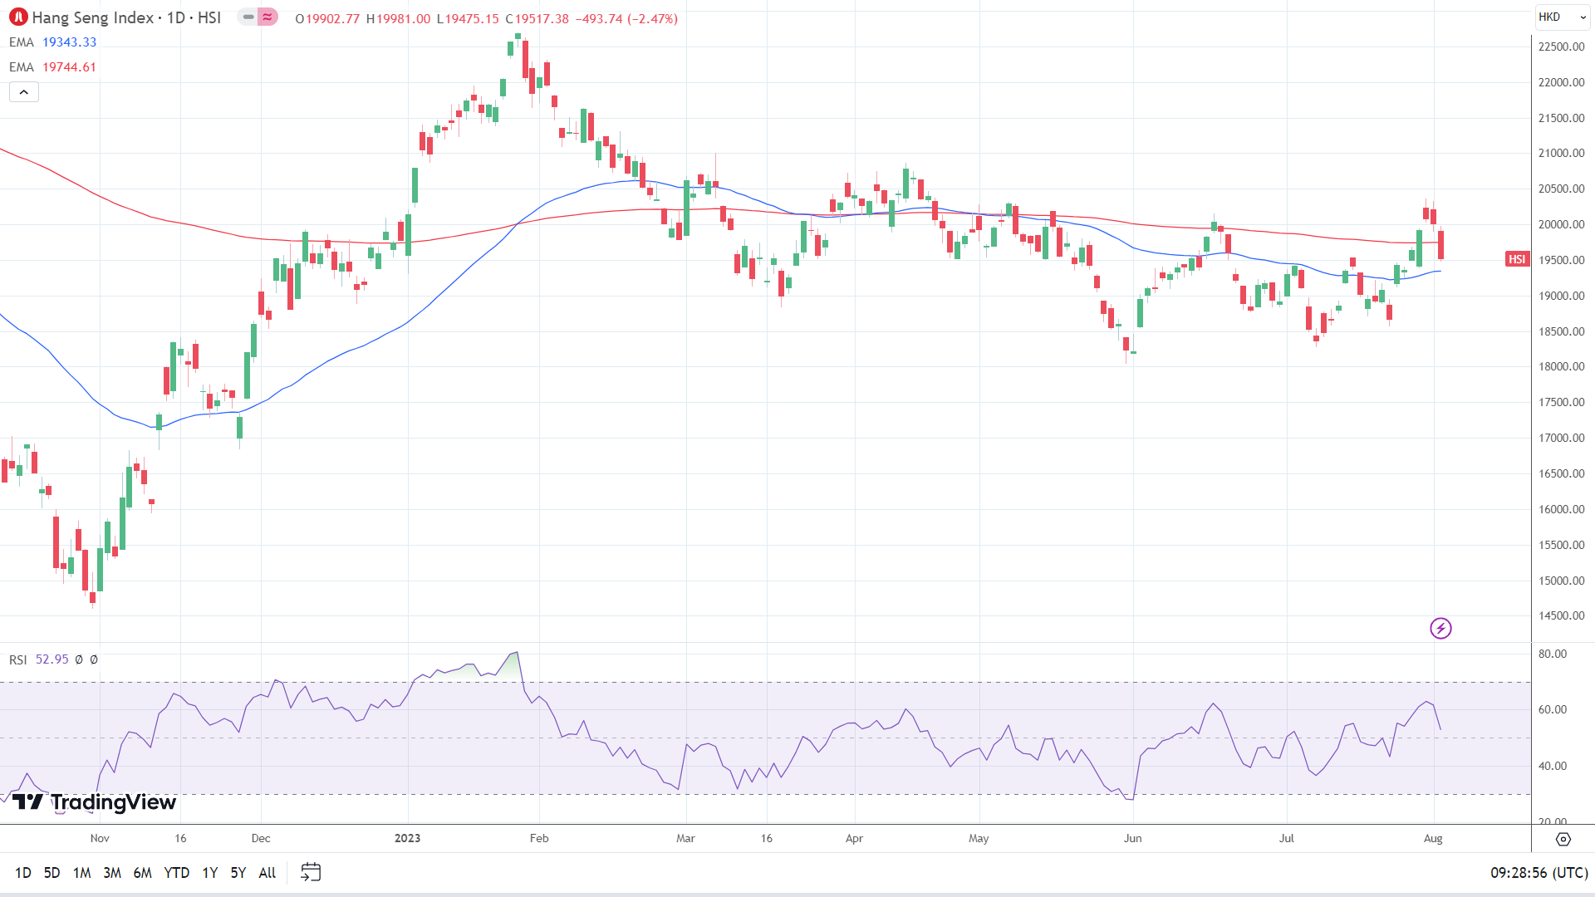Collapse the indicator legend with chevron
Screen dimensions: 1595x897
24,92
